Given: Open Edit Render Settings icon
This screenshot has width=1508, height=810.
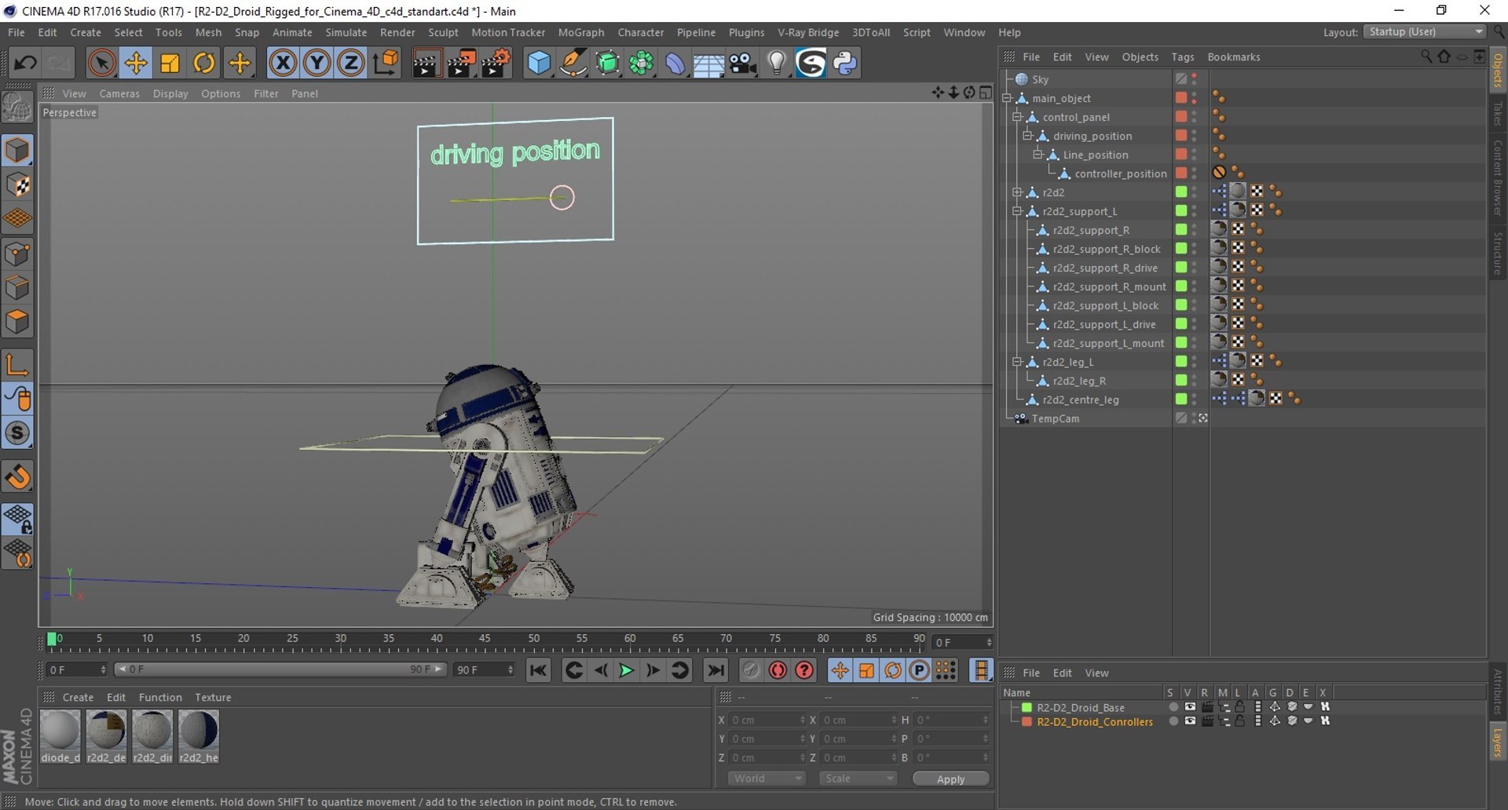Looking at the screenshot, I should pos(496,63).
